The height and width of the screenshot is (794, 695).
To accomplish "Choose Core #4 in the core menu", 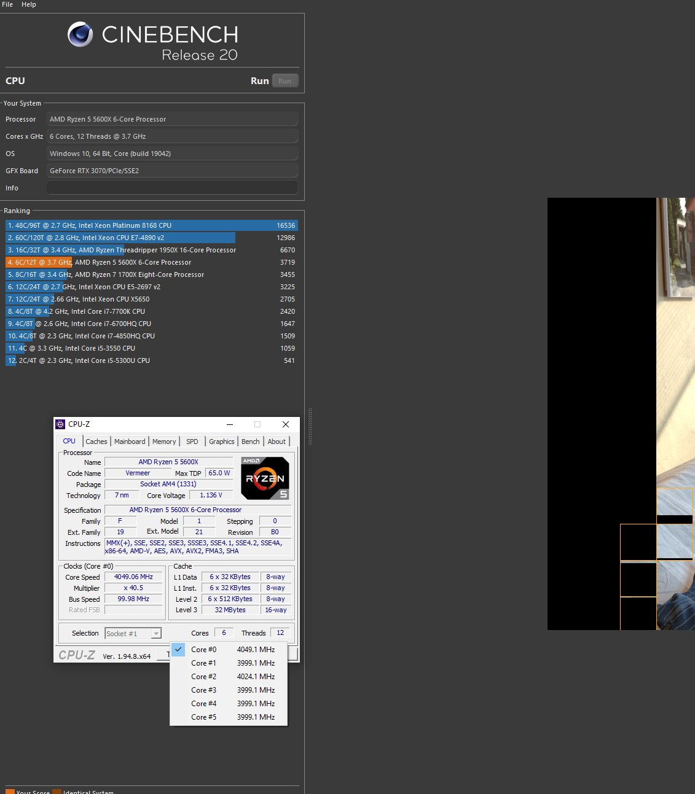I will (229, 704).
